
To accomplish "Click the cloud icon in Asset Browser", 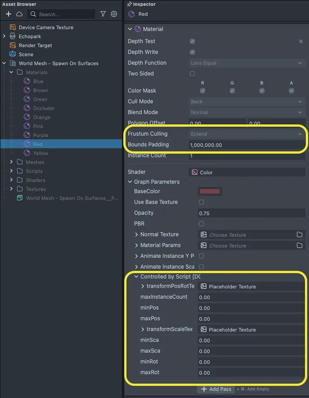I will (x=19, y=14).
